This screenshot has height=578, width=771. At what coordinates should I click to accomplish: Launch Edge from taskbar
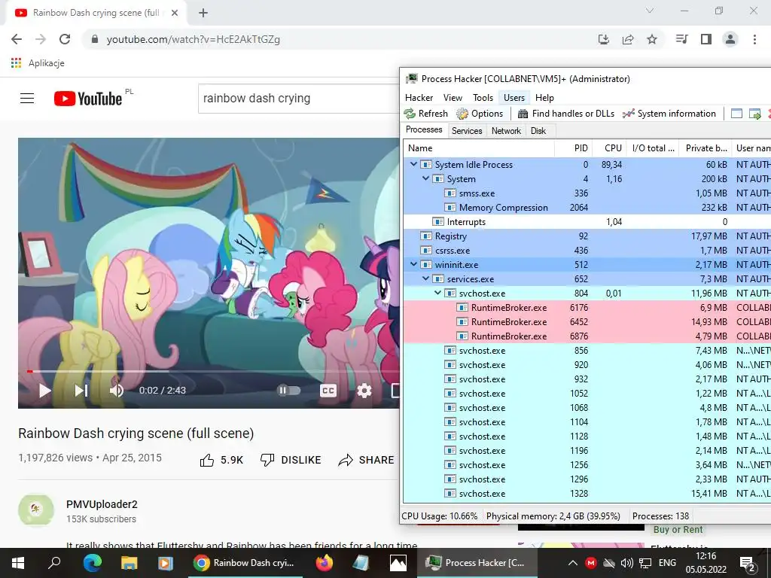pyautogui.click(x=92, y=563)
